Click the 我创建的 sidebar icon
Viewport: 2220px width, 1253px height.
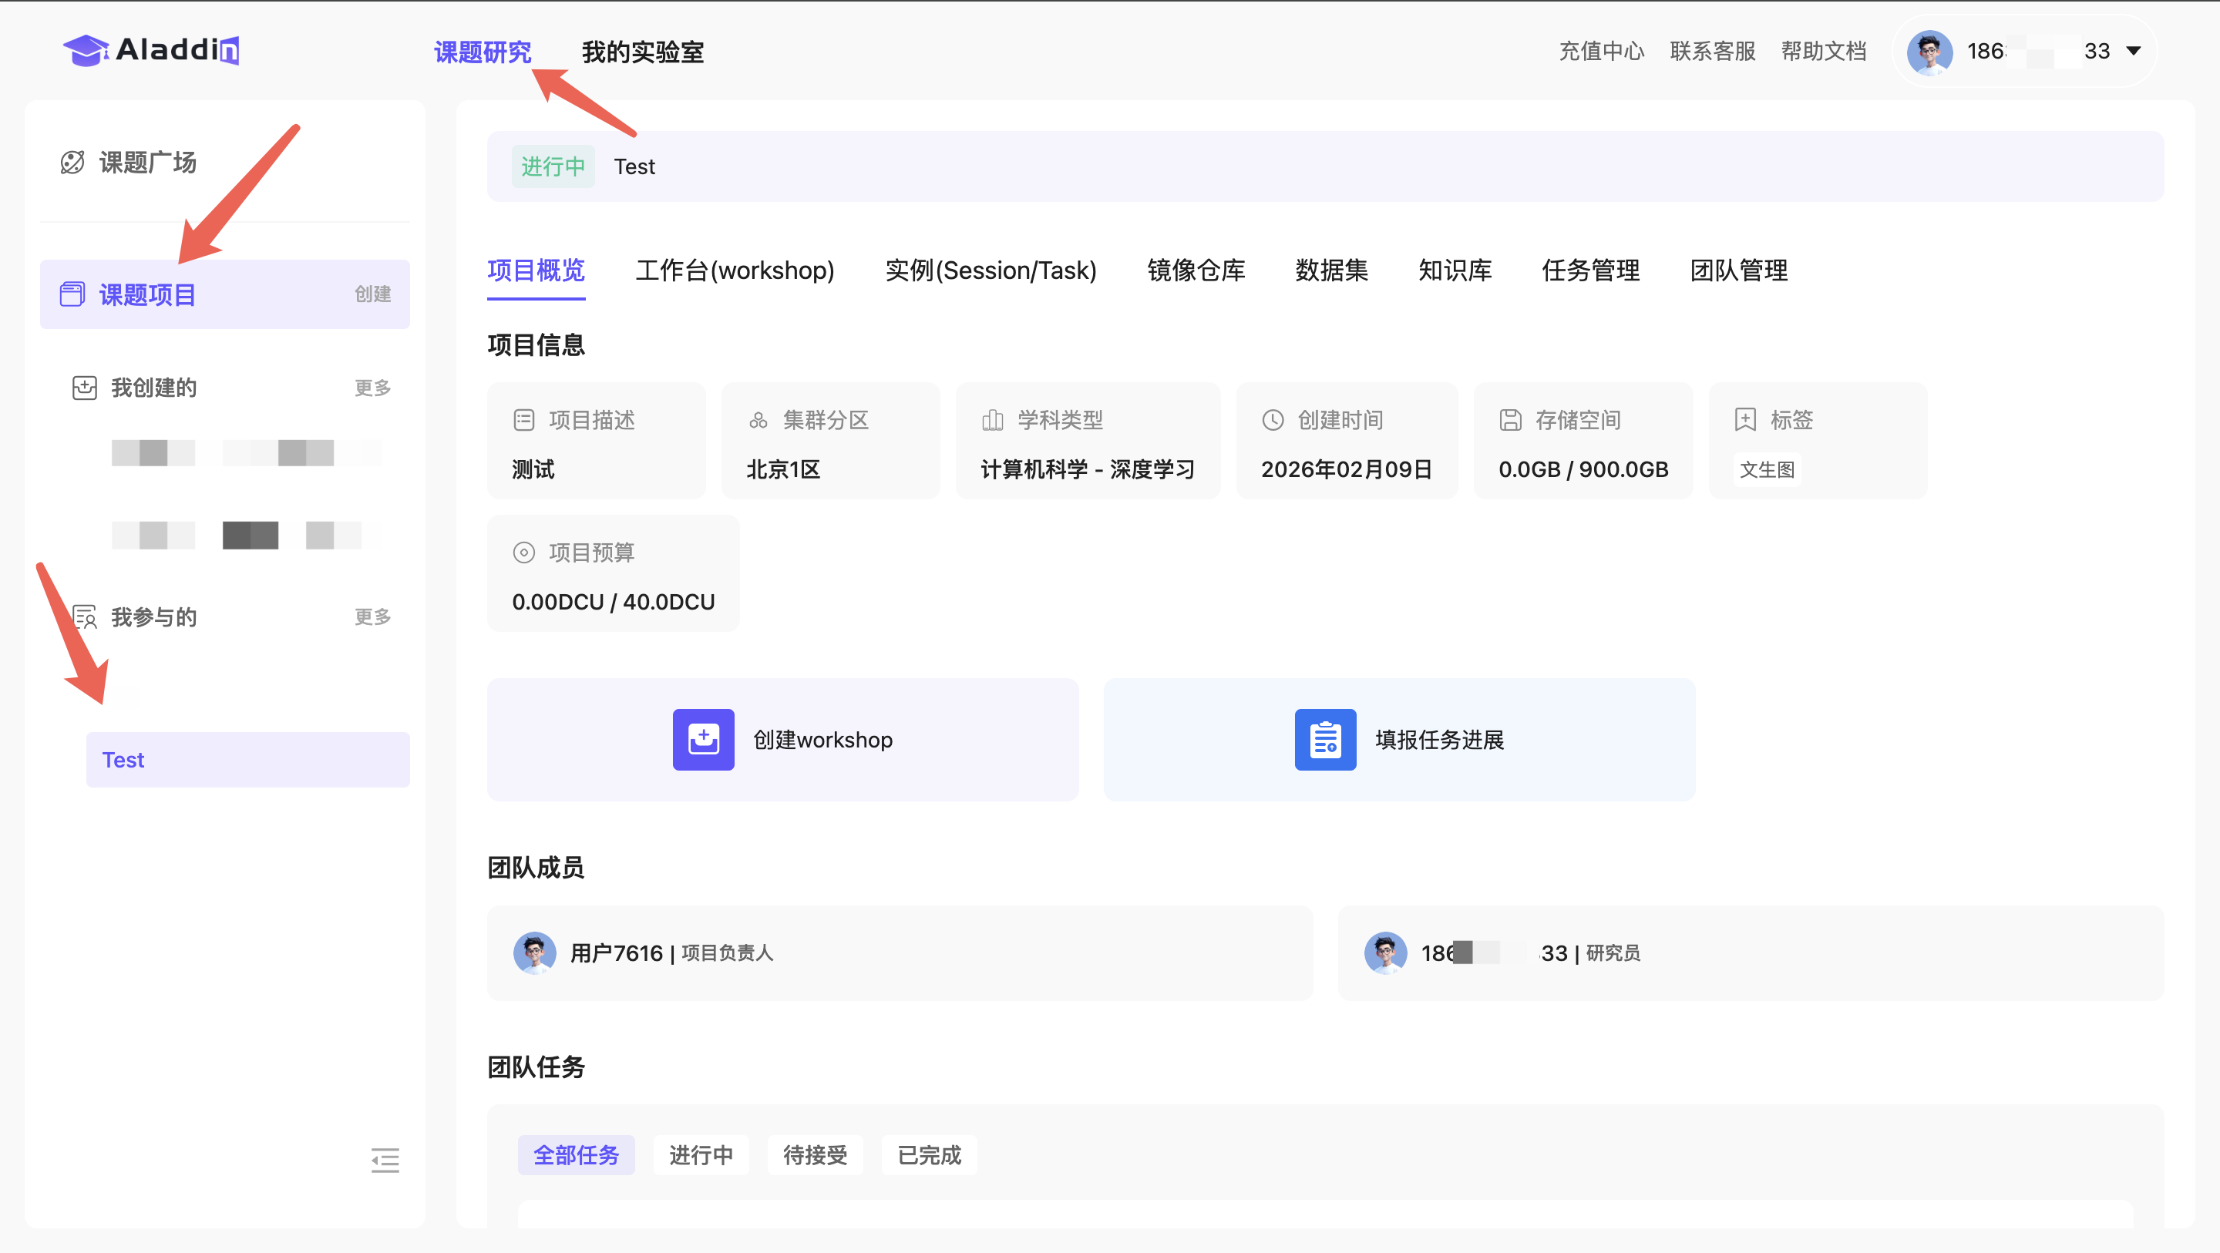(85, 388)
